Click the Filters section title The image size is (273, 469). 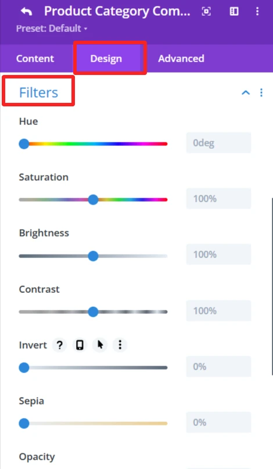[x=38, y=92]
